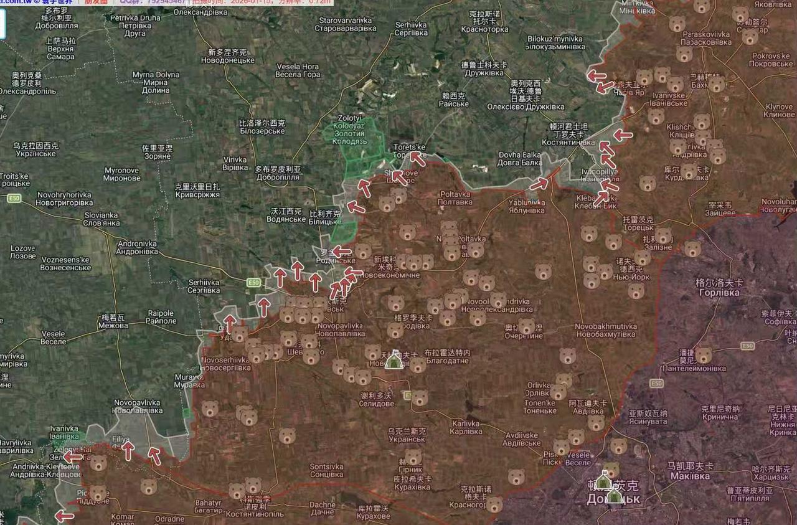Click the E50 road shield near Novohryhorivka
The width and height of the screenshot is (797, 525).
[x=14, y=198]
